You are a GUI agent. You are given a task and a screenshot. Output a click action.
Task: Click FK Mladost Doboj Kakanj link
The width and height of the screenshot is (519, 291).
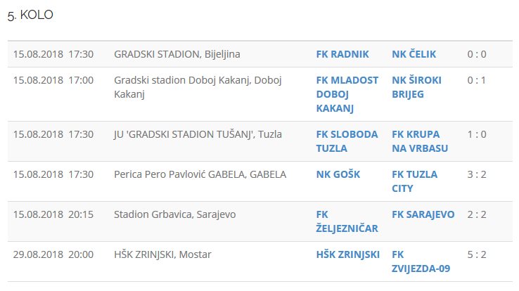point(347,94)
